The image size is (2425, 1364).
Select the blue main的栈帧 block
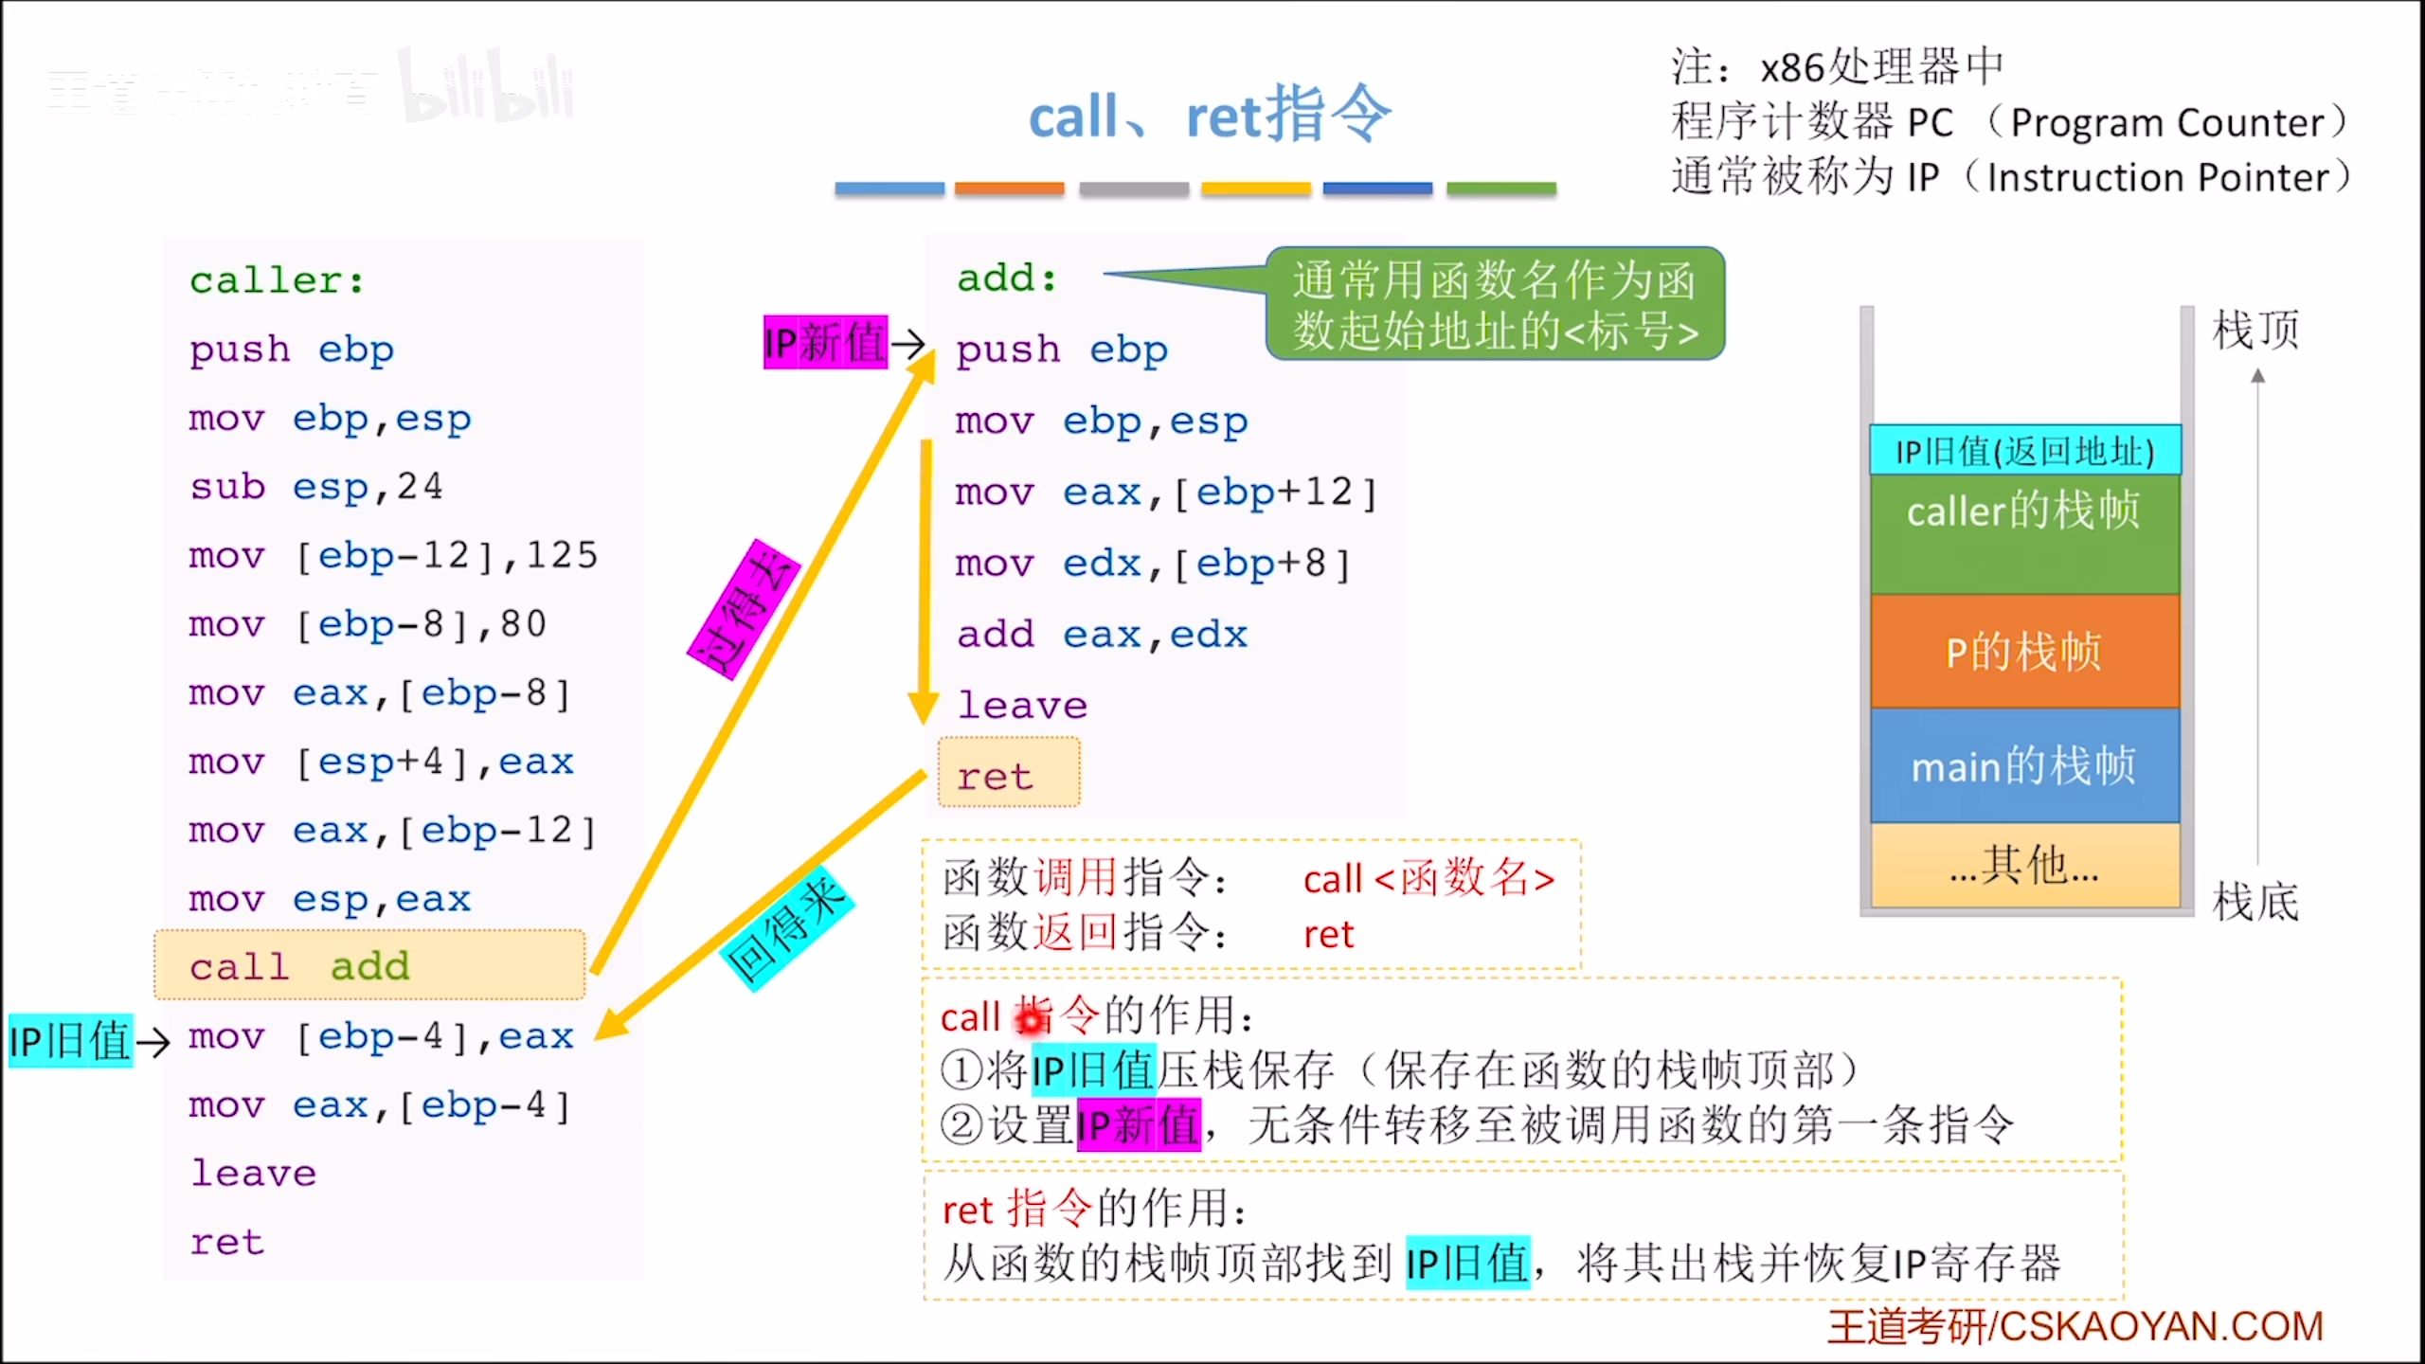click(2025, 765)
